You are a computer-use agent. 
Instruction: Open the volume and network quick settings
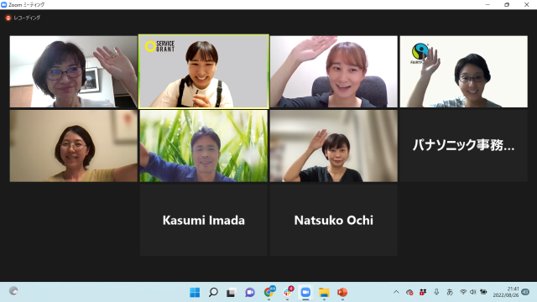[473, 292]
